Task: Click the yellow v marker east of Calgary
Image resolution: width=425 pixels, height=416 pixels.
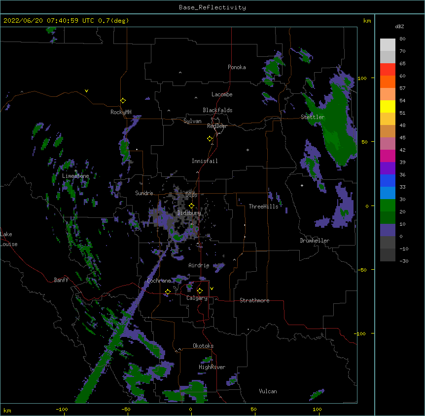Action: pos(212,289)
